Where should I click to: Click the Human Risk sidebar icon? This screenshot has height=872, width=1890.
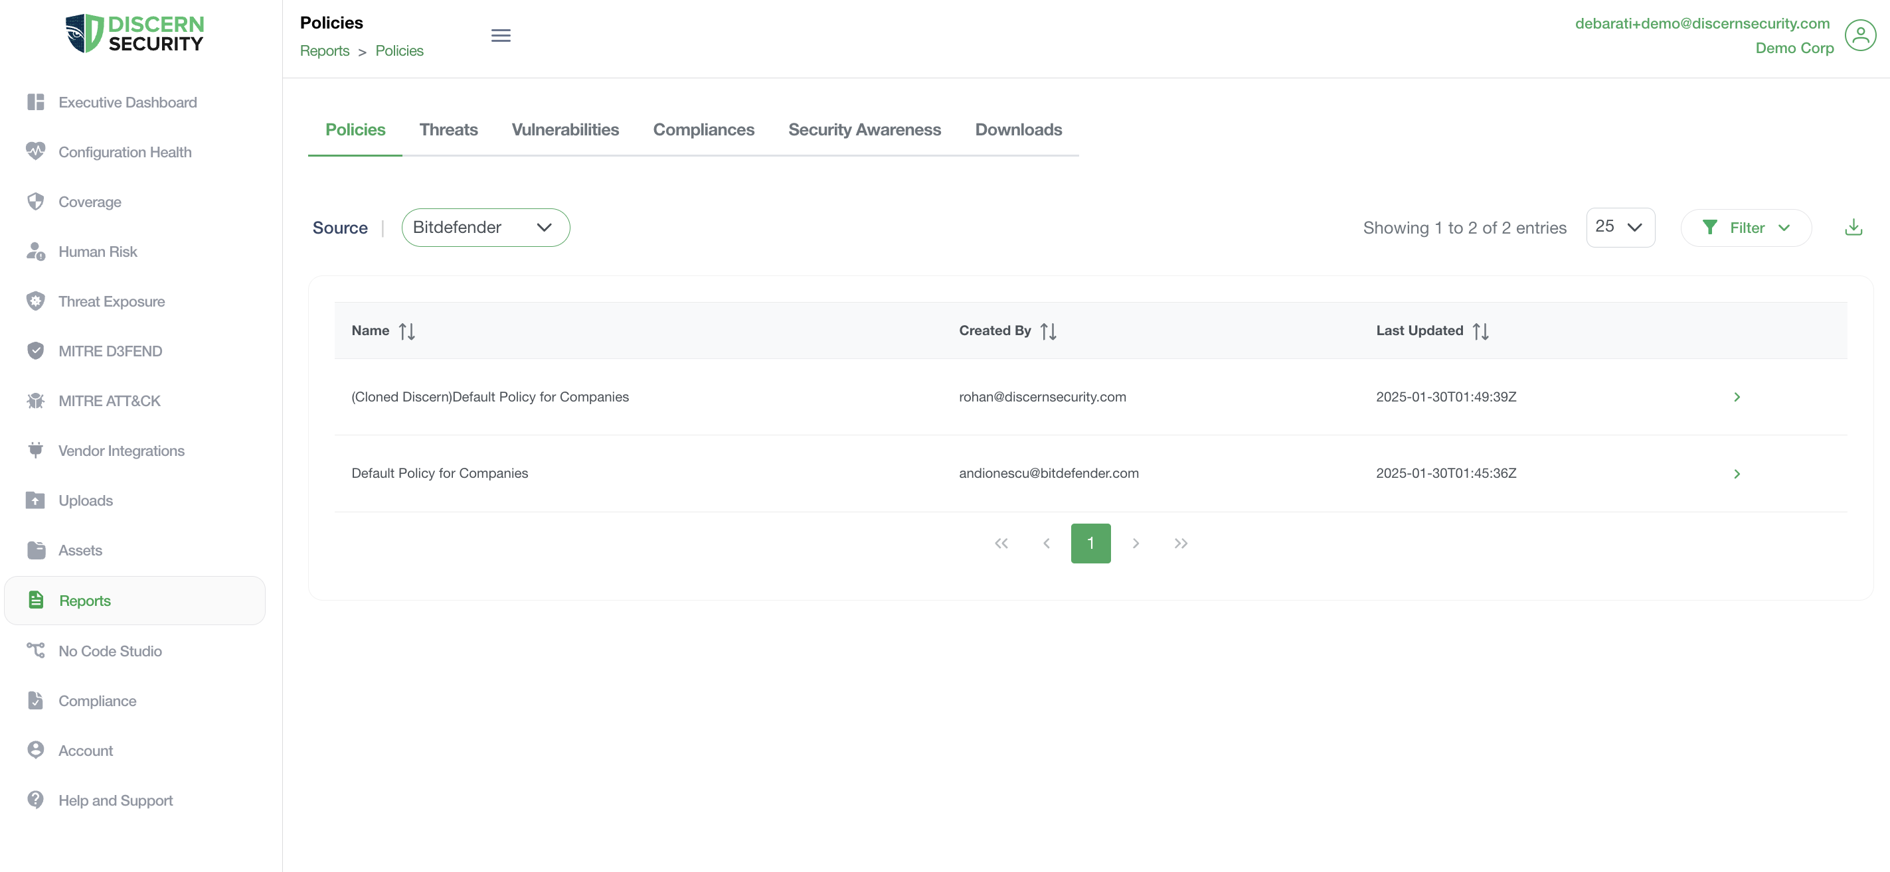(35, 252)
